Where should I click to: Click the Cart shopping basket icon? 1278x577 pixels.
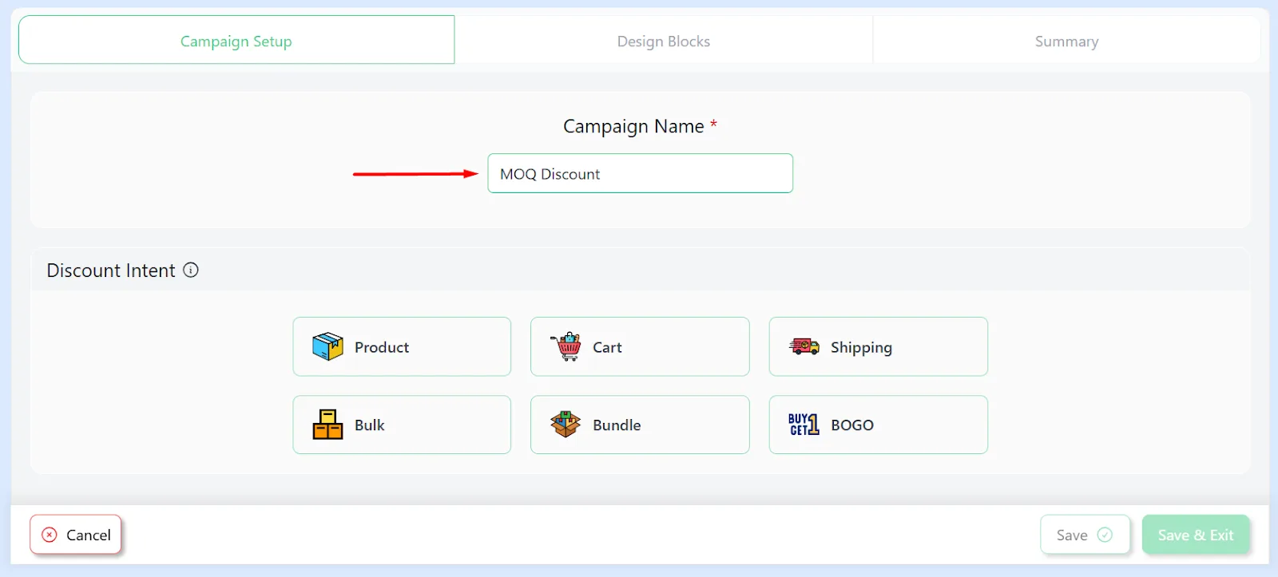tap(566, 346)
